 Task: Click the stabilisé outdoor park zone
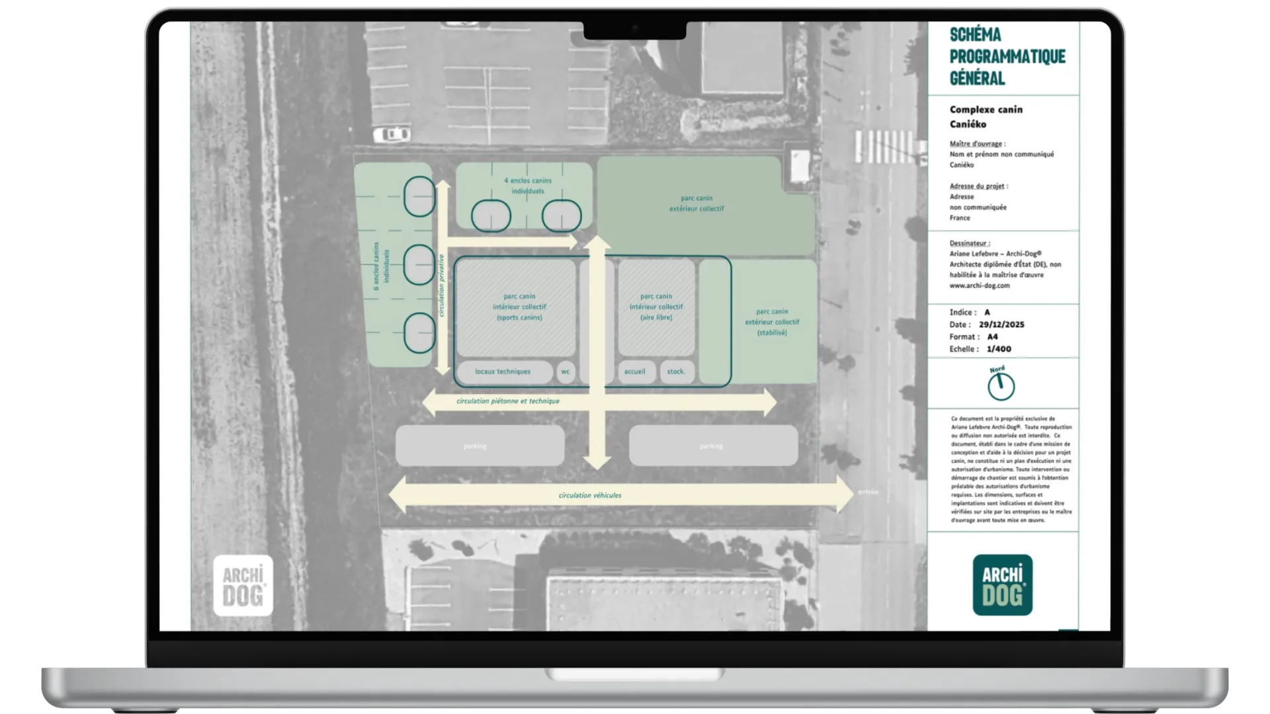coord(772,322)
